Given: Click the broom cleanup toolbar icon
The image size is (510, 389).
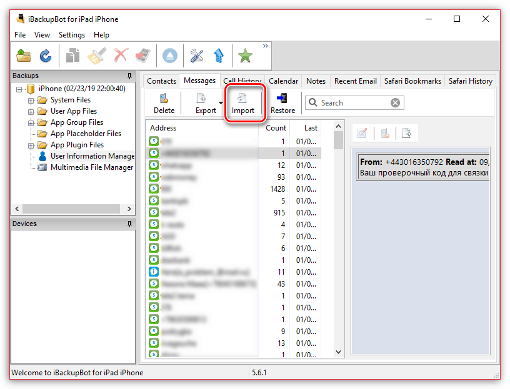Looking at the screenshot, I should point(97,56).
